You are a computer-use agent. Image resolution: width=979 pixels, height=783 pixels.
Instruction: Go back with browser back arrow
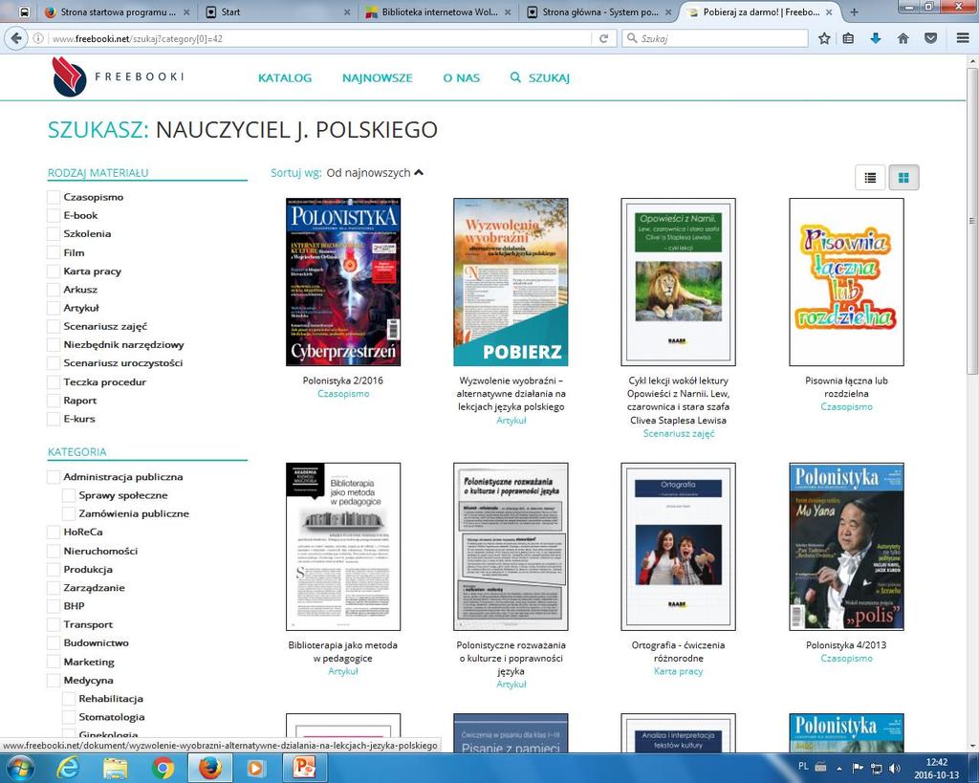[x=16, y=38]
